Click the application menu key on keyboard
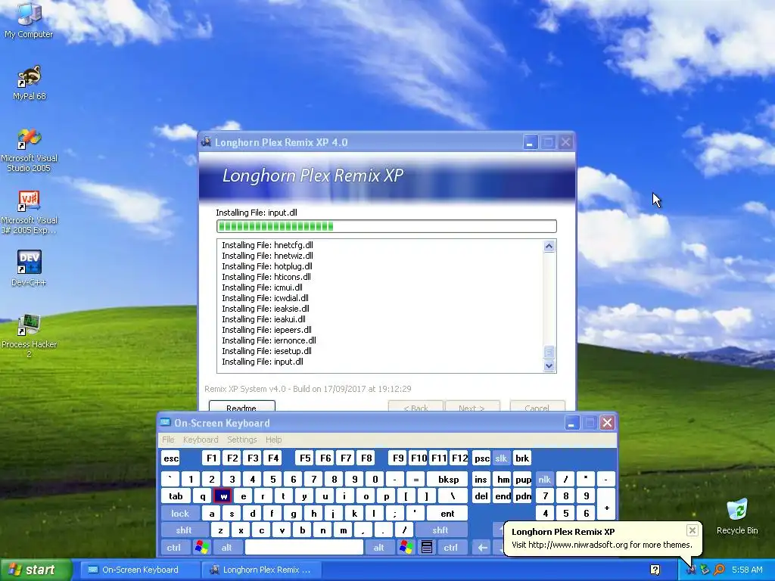 click(x=427, y=548)
